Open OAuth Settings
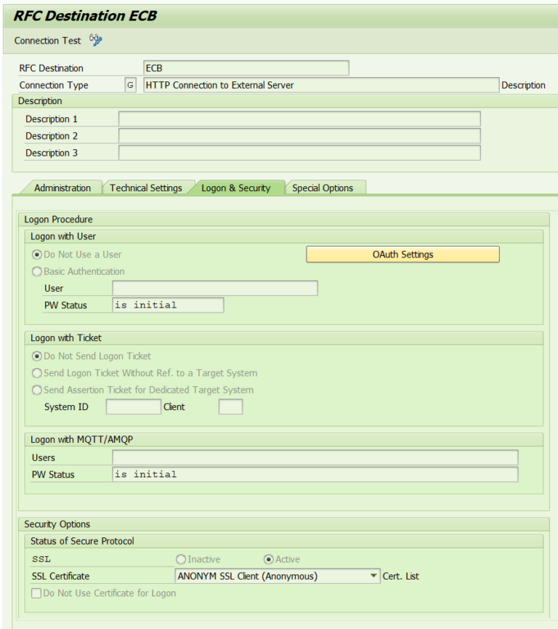The width and height of the screenshot is (558, 629). 403,255
